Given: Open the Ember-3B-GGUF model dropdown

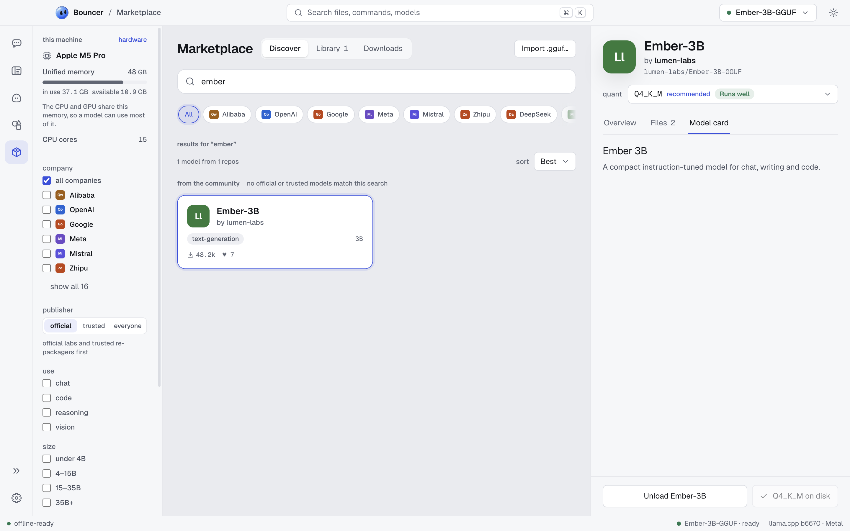Looking at the screenshot, I should tap(767, 13).
